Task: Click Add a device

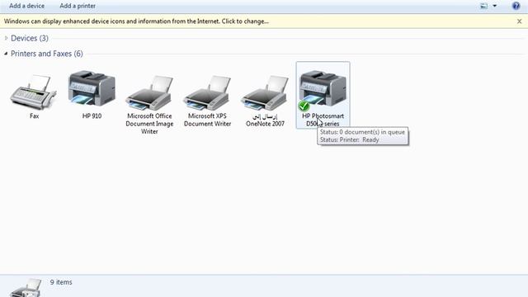Action: coord(26,6)
